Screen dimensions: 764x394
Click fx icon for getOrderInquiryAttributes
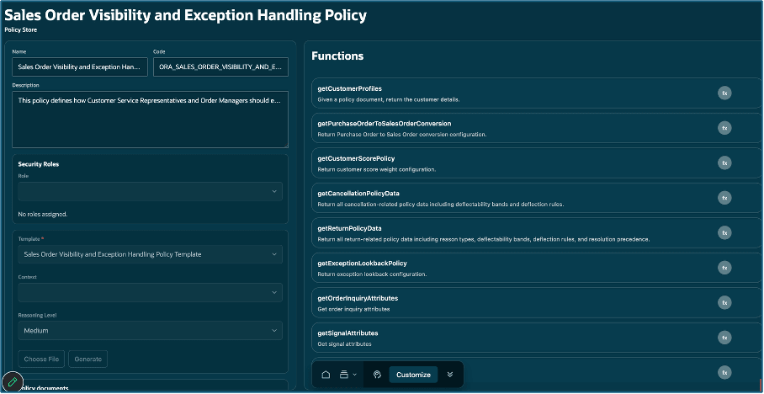pyautogui.click(x=724, y=302)
